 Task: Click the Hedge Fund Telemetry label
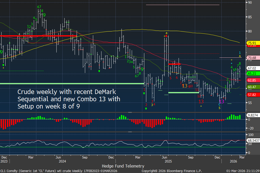pos(123,166)
